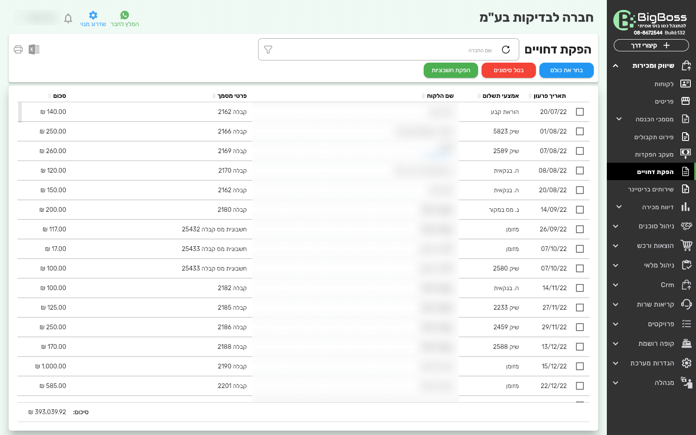Click the דיווח מכירה chart icon

[686, 207]
